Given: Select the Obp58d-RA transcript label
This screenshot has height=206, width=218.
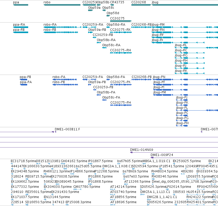Looking at the screenshot, I should point(116,25).
